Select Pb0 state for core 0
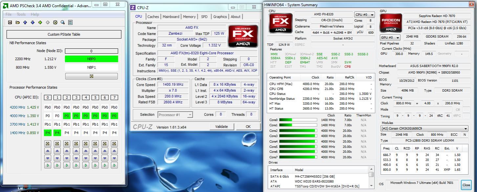477x192 pixels. tap(48, 107)
